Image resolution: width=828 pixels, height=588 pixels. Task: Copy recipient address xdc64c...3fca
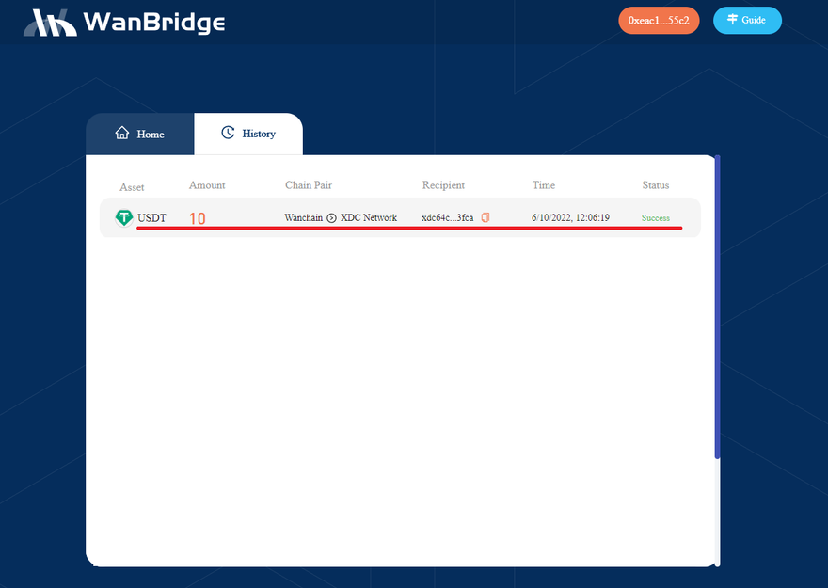pyautogui.click(x=486, y=217)
